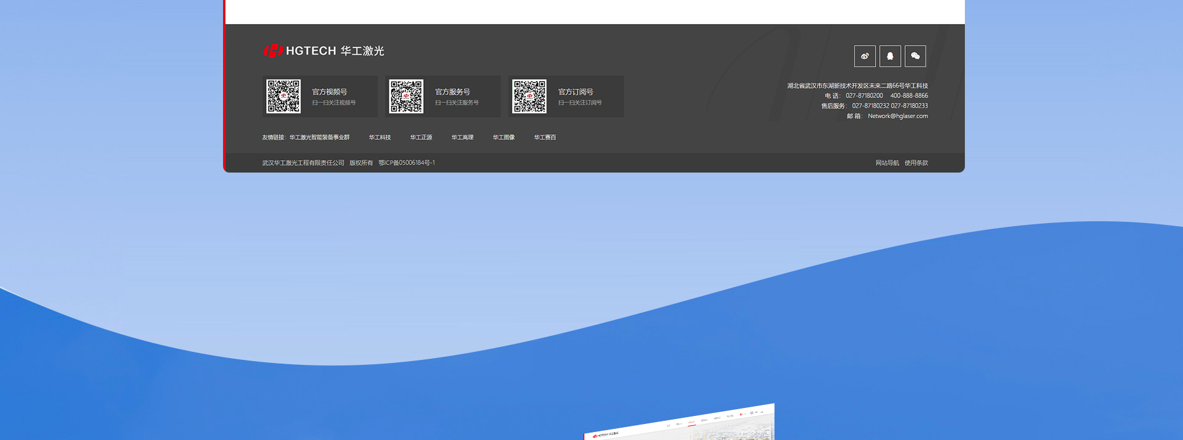
Task: Click the 官方订阅号 QR code
Action: 529,96
